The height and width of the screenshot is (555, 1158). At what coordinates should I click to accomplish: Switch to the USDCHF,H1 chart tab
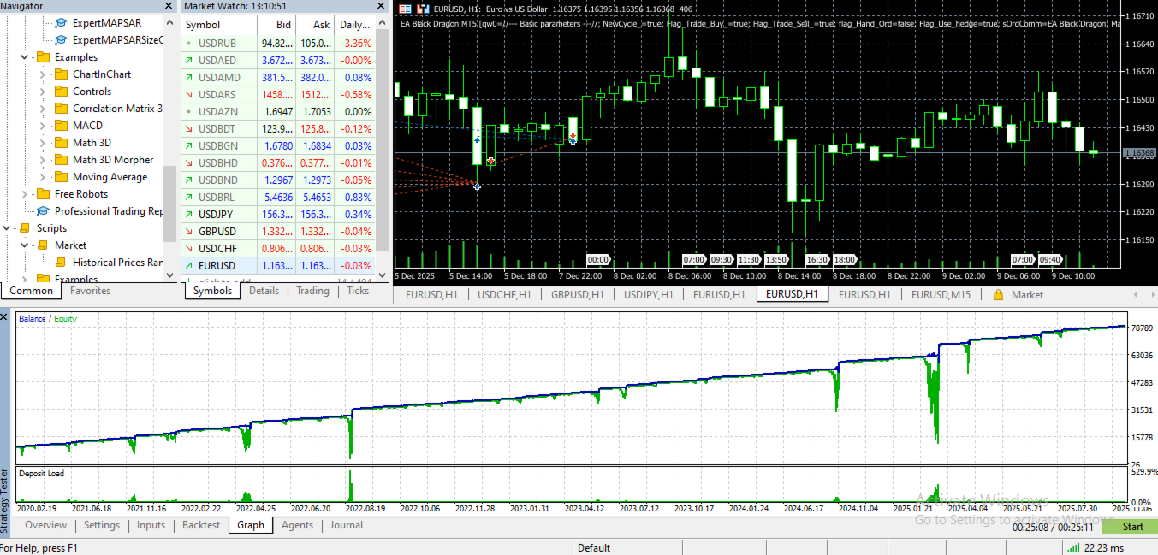click(x=504, y=294)
